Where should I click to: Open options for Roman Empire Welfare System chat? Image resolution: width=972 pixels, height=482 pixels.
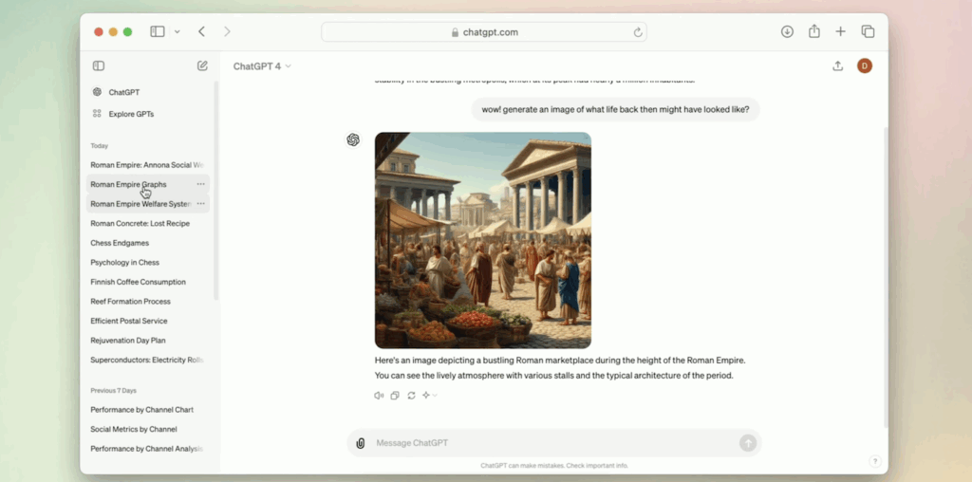point(201,203)
